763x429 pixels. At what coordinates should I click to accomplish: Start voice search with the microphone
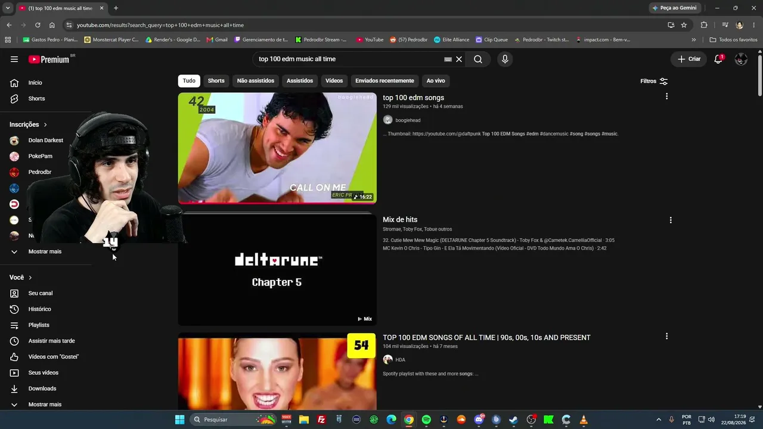tap(505, 59)
